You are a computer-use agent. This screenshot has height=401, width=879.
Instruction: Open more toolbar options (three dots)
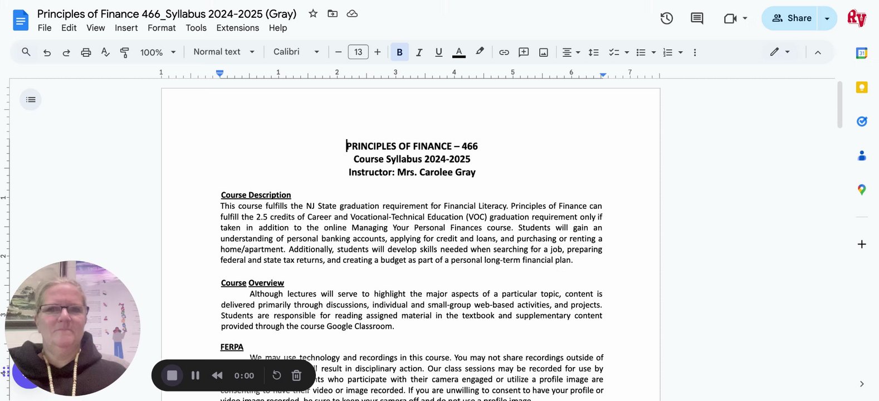coord(695,52)
